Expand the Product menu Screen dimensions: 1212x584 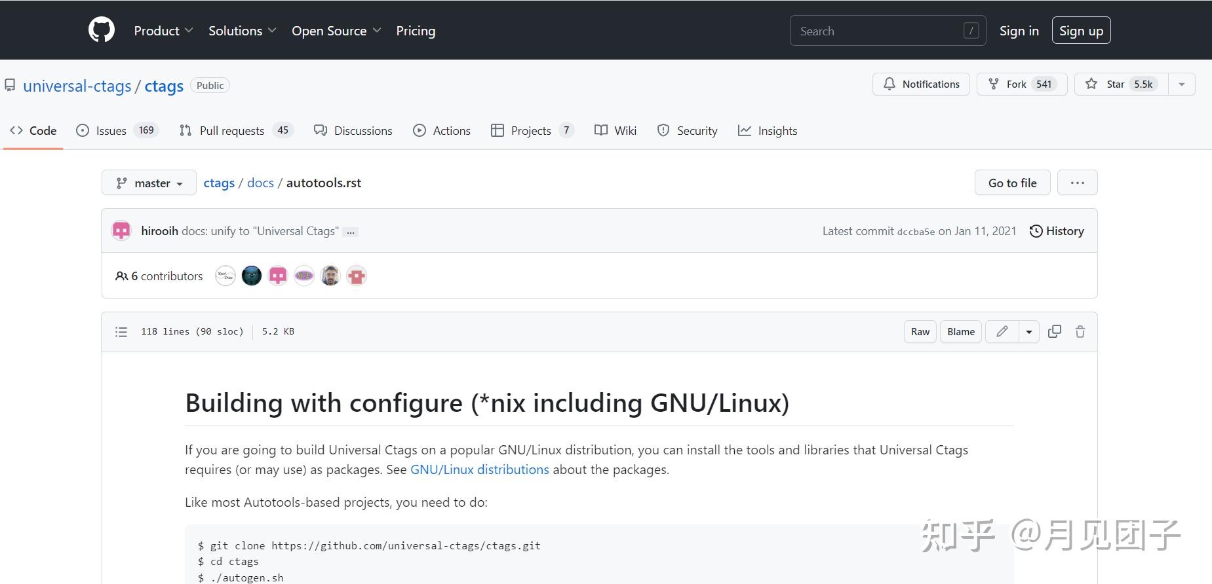163,31
